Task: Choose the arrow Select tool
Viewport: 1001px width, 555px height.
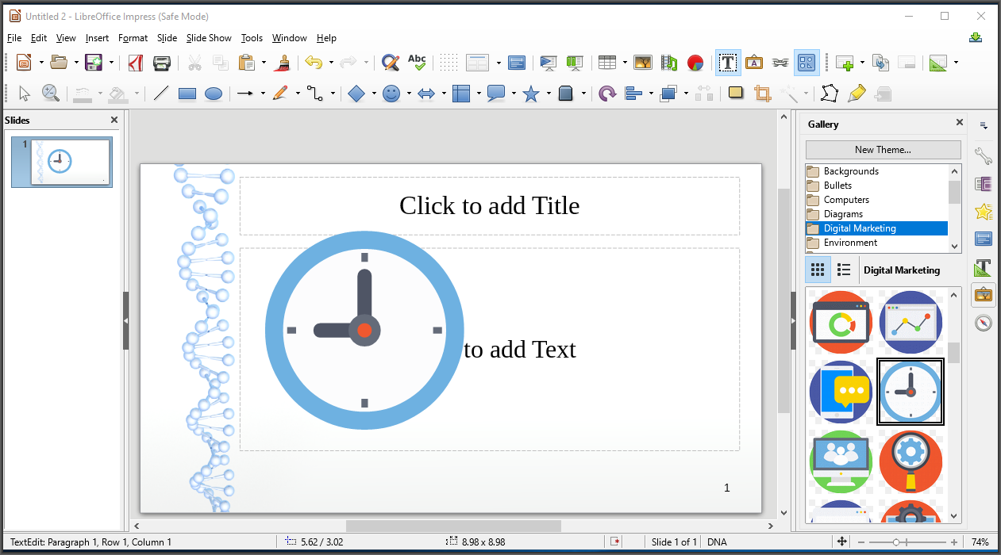Action: pos(24,94)
